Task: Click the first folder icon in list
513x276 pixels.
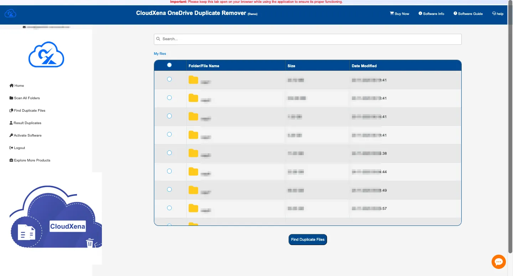Action: point(193,80)
